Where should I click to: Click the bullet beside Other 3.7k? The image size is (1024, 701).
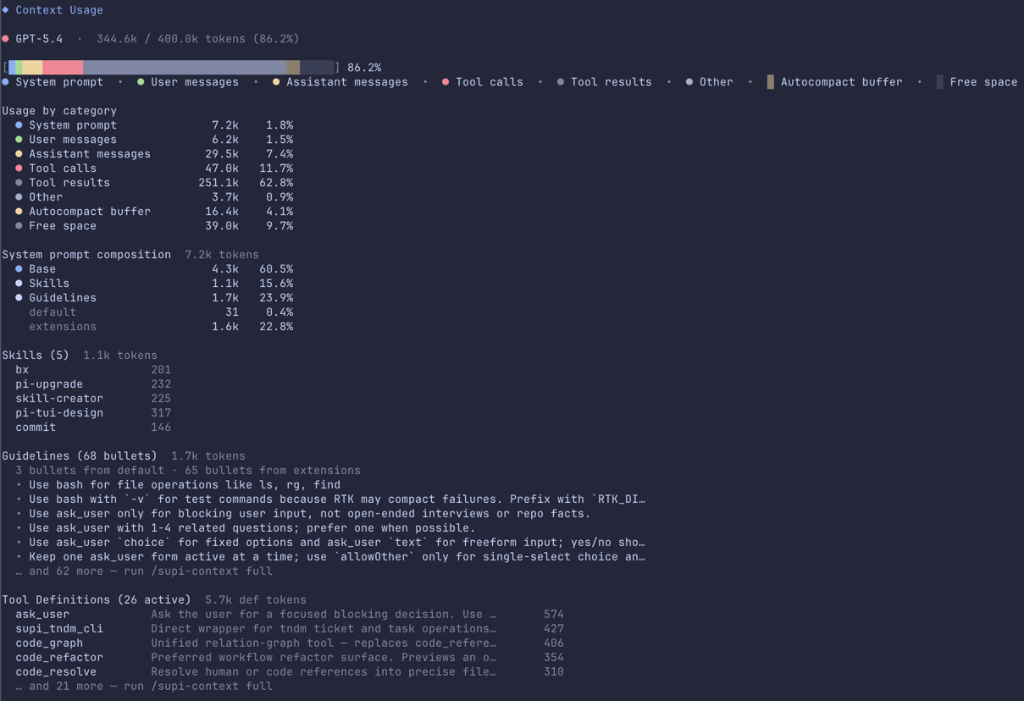point(19,197)
